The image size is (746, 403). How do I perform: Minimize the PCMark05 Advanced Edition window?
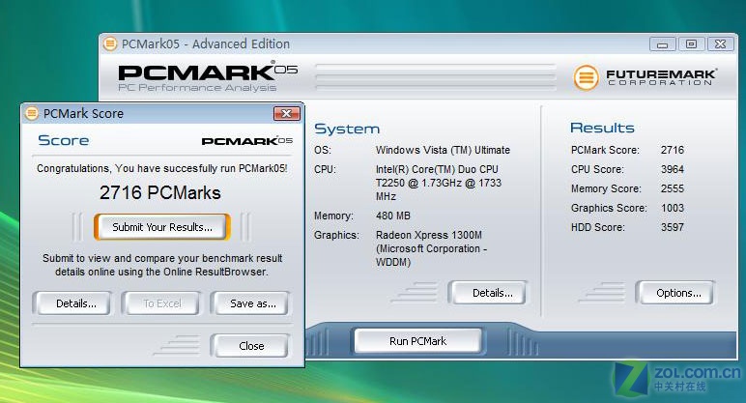[663, 44]
